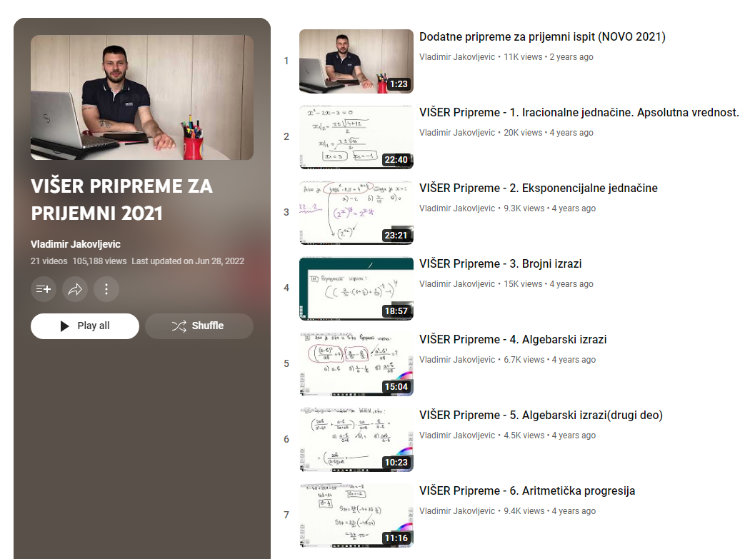Click the 22:40 Iracionalne jednačine thumbnail
Viewport: 745px width, 559px height.
pos(356,137)
